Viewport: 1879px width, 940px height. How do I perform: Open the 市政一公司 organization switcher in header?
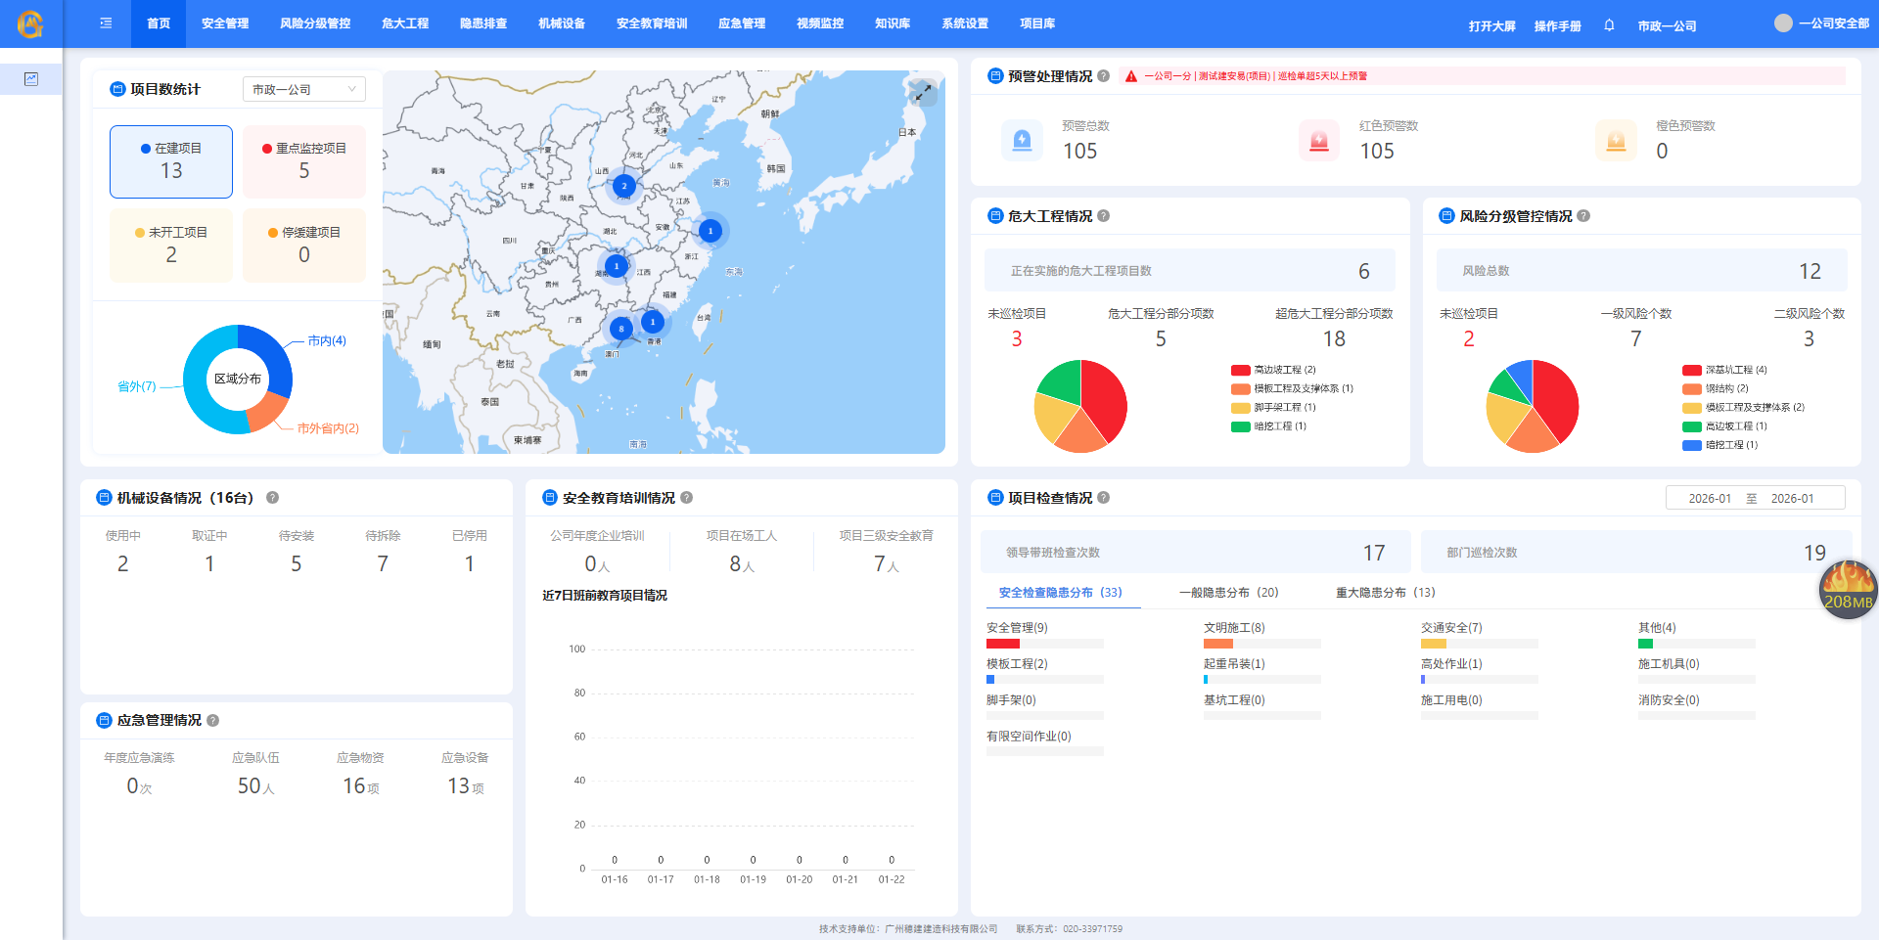(1667, 26)
